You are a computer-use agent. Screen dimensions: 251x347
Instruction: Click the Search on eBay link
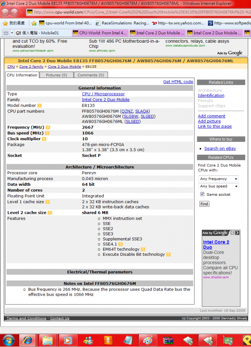coord(220,148)
